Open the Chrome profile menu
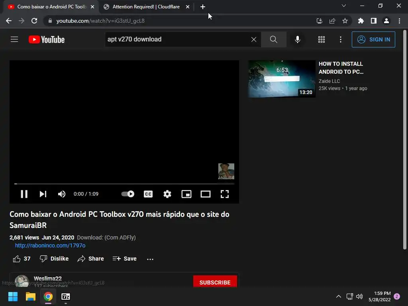This screenshot has width=408, height=306. pyautogui.click(x=386, y=21)
